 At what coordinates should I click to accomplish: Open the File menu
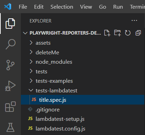23,7
